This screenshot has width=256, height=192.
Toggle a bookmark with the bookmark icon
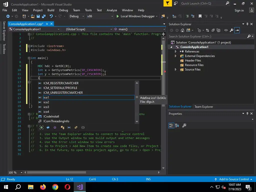tap(200, 16)
